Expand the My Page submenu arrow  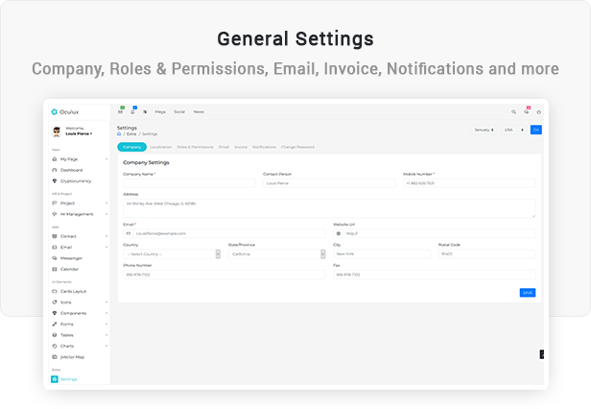(106, 159)
